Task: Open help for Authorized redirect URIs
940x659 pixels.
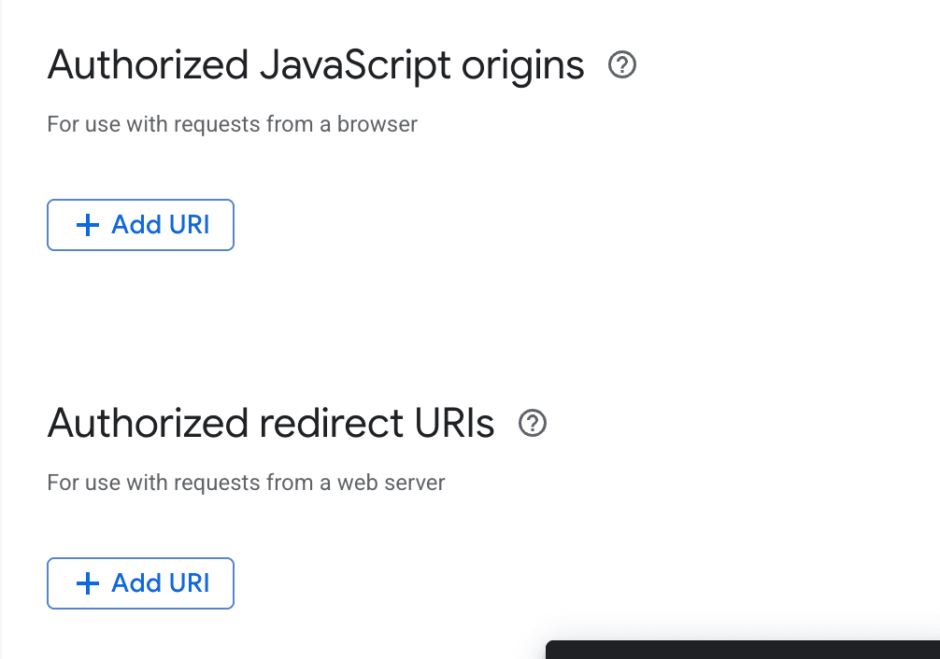Action: click(x=533, y=423)
